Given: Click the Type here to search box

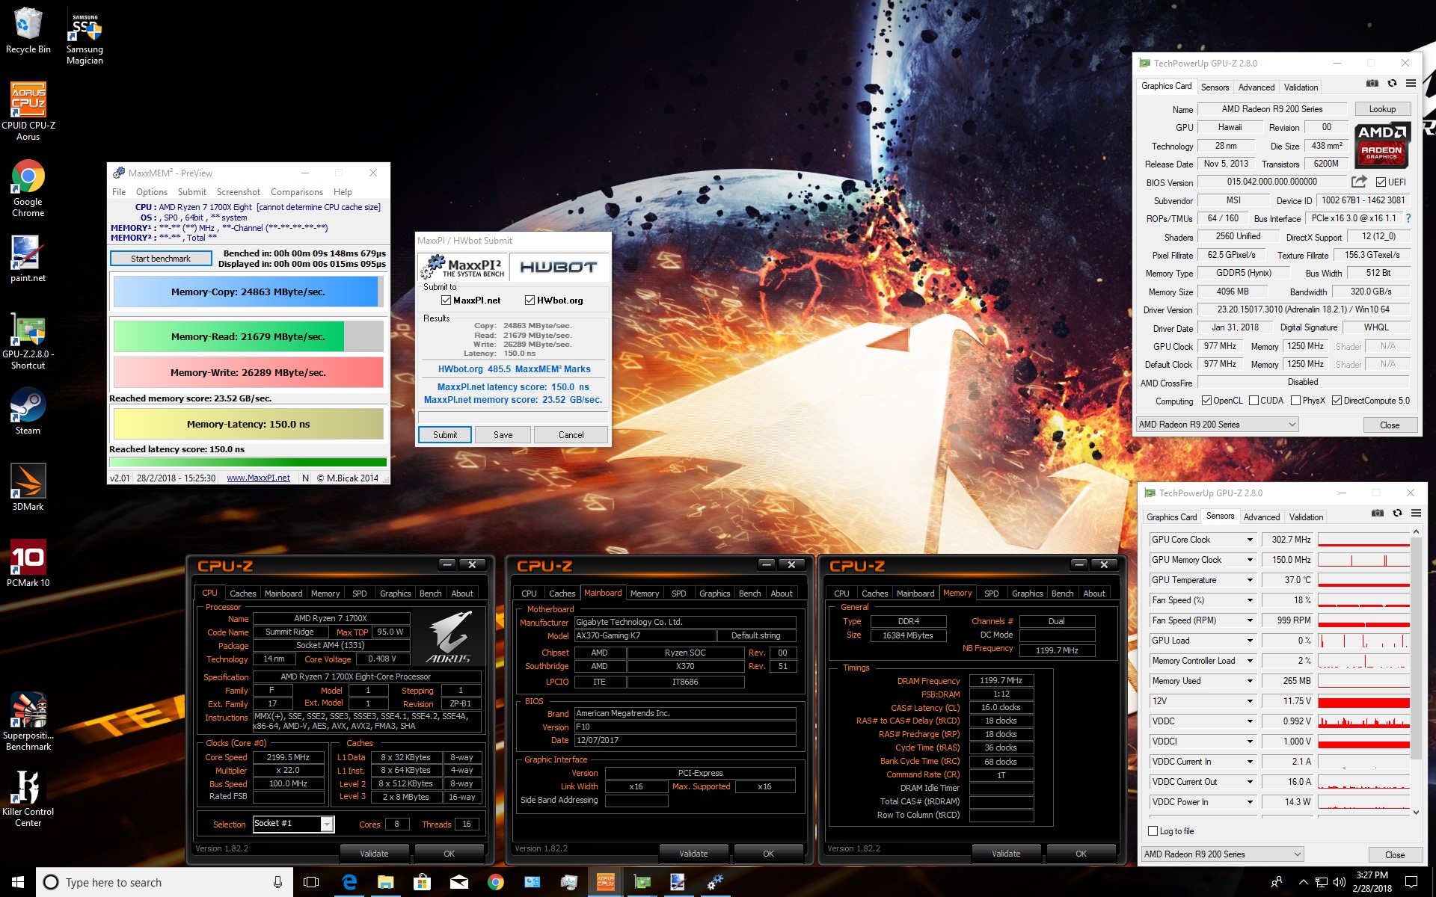Looking at the screenshot, I should click(165, 882).
